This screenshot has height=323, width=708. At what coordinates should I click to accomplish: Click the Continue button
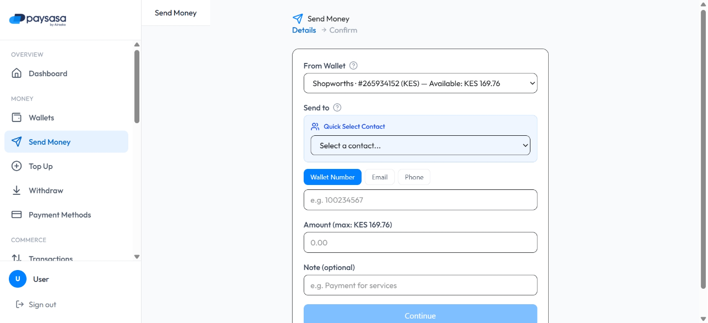coord(420,314)
